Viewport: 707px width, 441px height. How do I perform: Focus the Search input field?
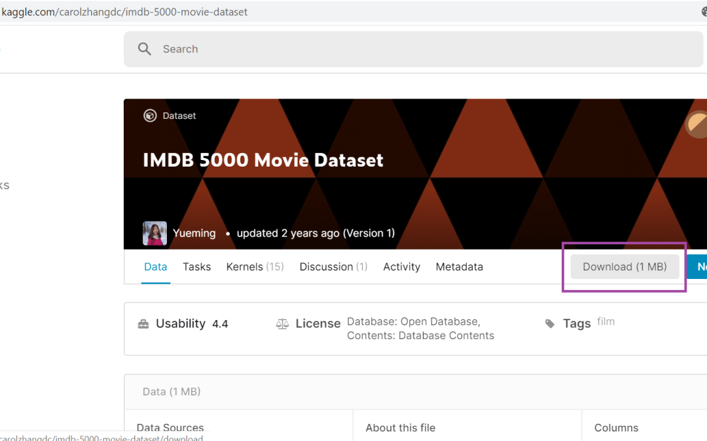click(414, 49)
